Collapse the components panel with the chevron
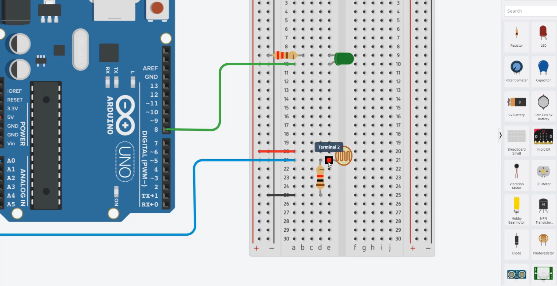Viewport: 557px width, 286px height. coord(500,135)
